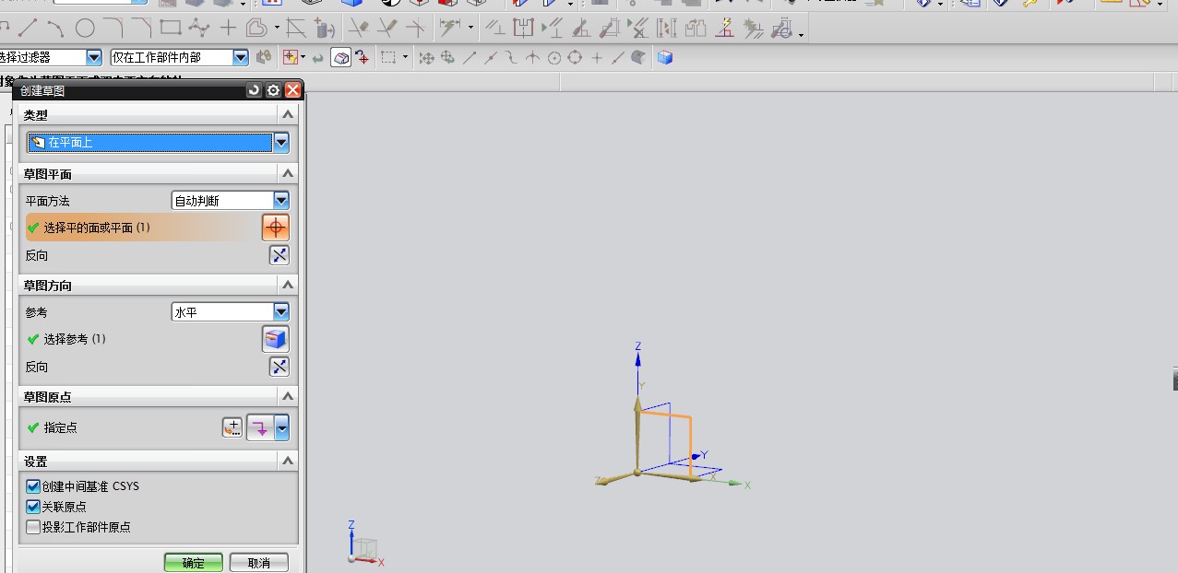Click the Inferred Dimensions lightning icon

(x=450, y=28)
